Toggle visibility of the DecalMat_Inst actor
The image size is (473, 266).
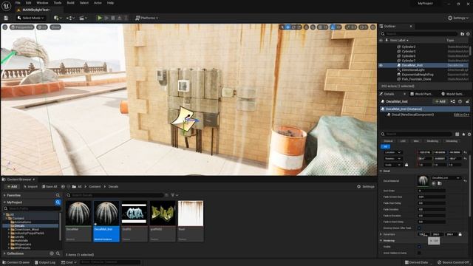click(381, 65)
